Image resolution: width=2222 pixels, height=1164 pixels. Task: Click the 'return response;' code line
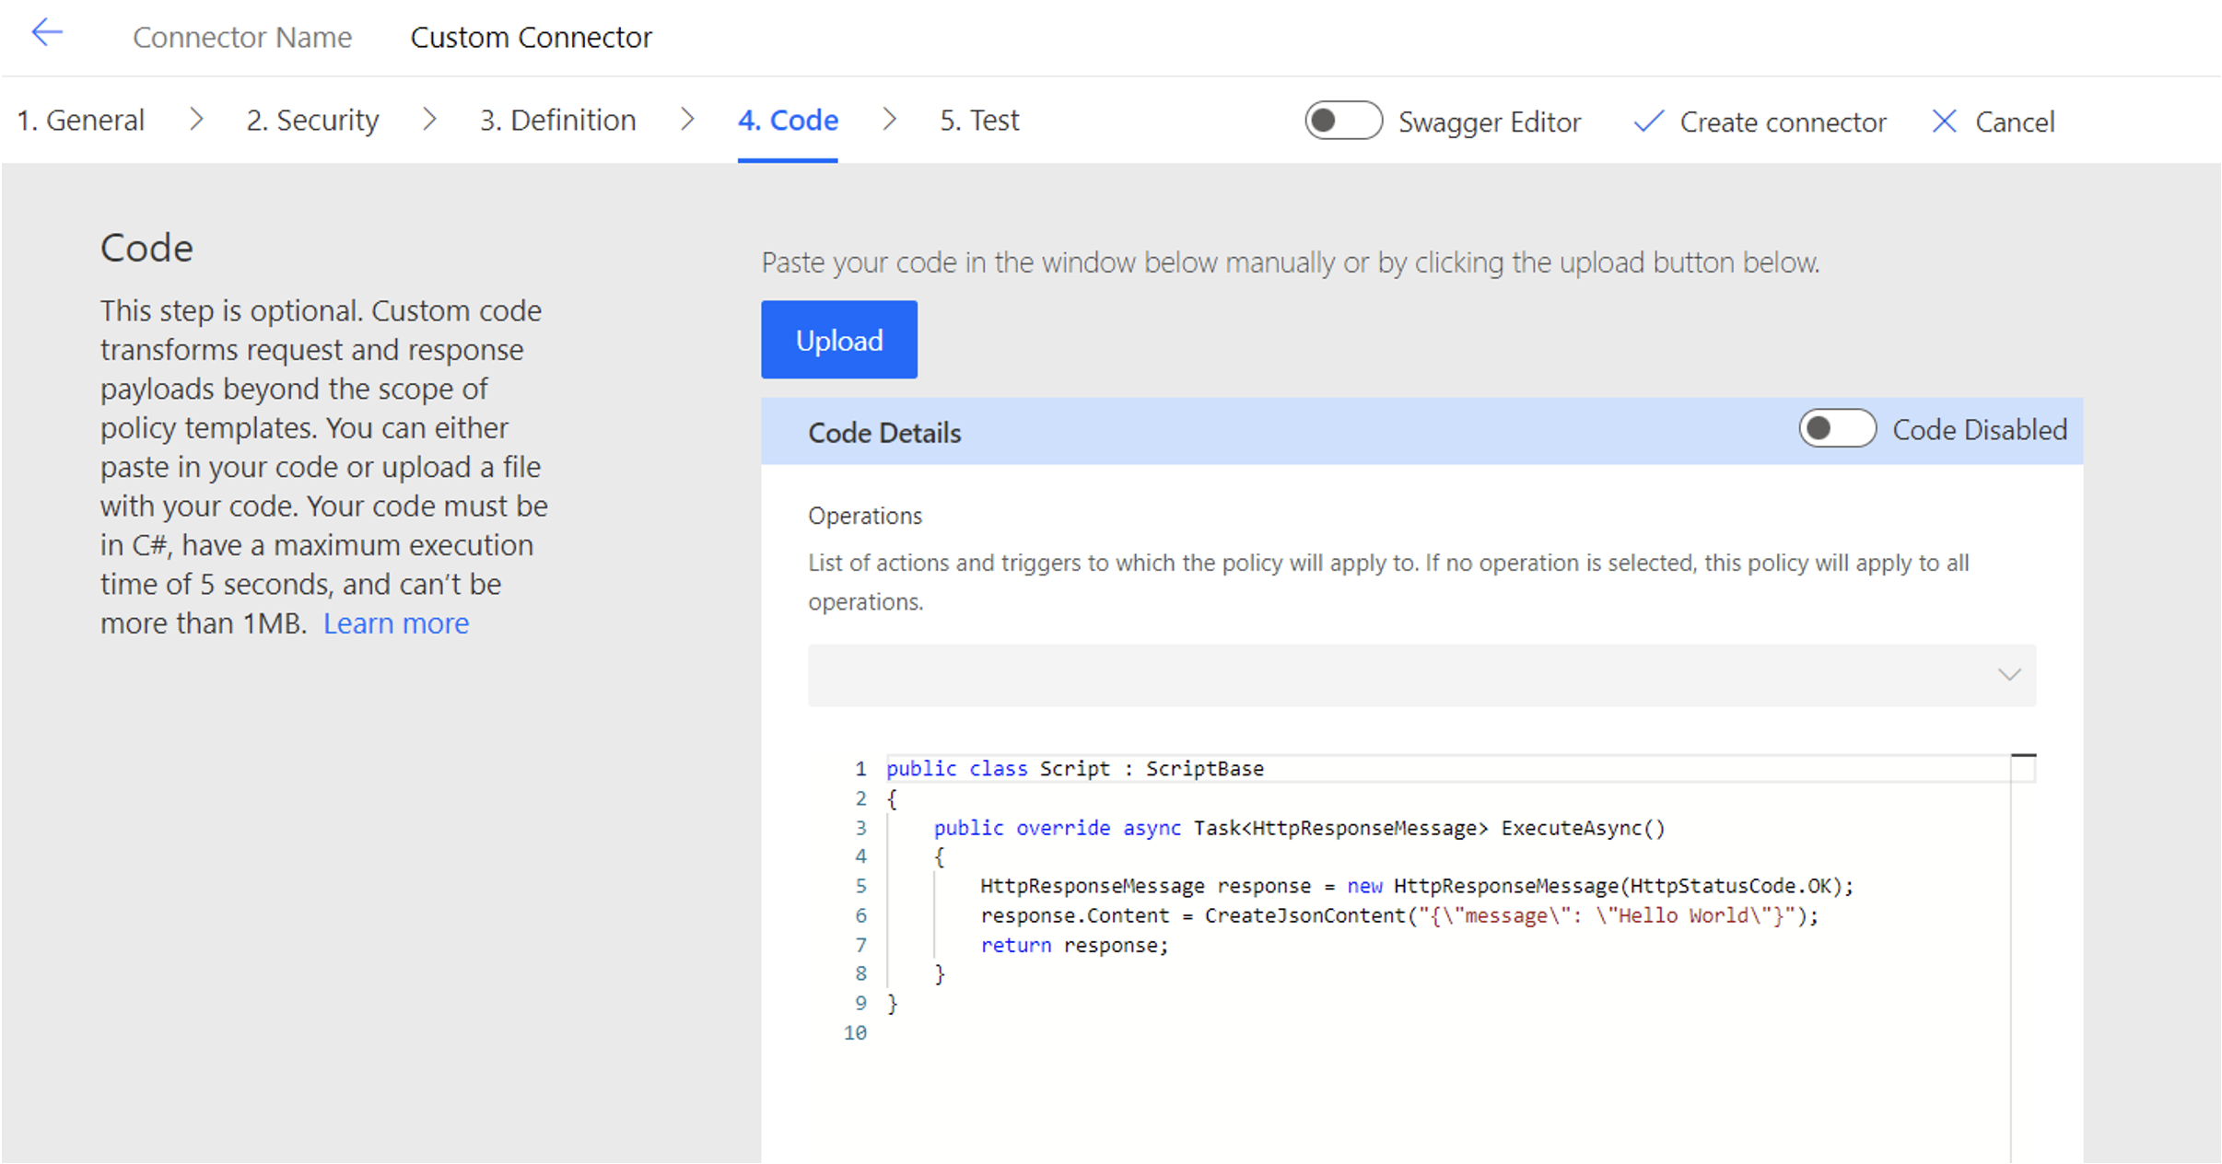(x=1074, y=945)
